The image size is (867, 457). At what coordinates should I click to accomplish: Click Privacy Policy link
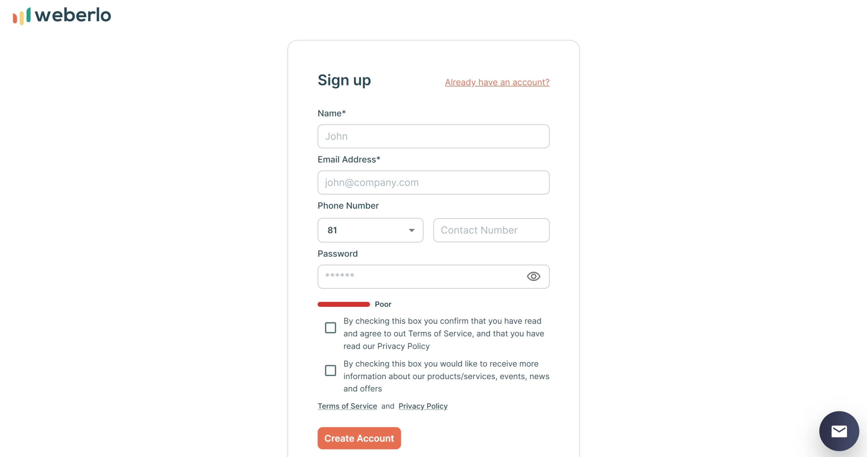tap(423, 406)
